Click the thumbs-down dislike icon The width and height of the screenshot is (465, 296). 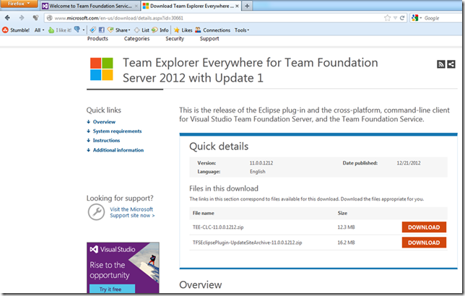pos(77,30)
